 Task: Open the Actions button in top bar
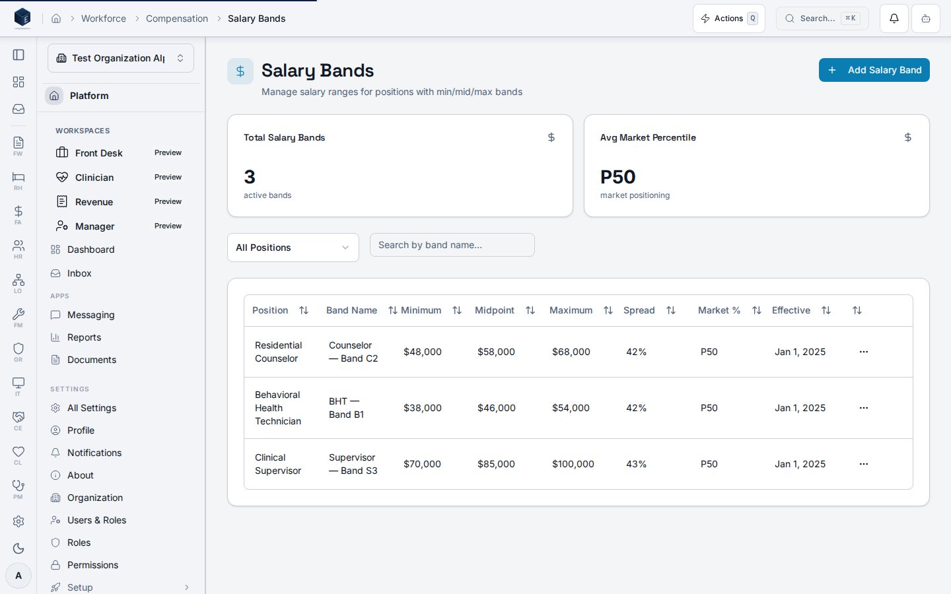pyautogui.click(x=729, y=18)
